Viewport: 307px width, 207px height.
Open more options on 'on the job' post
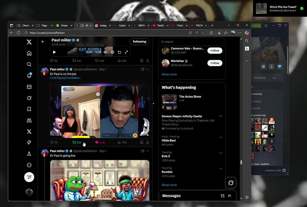click(x=148, y=69)
